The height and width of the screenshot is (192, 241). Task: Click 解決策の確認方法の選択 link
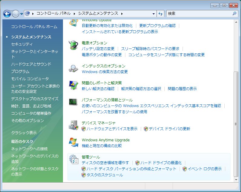pyautogui.click(x=141, y=89)
